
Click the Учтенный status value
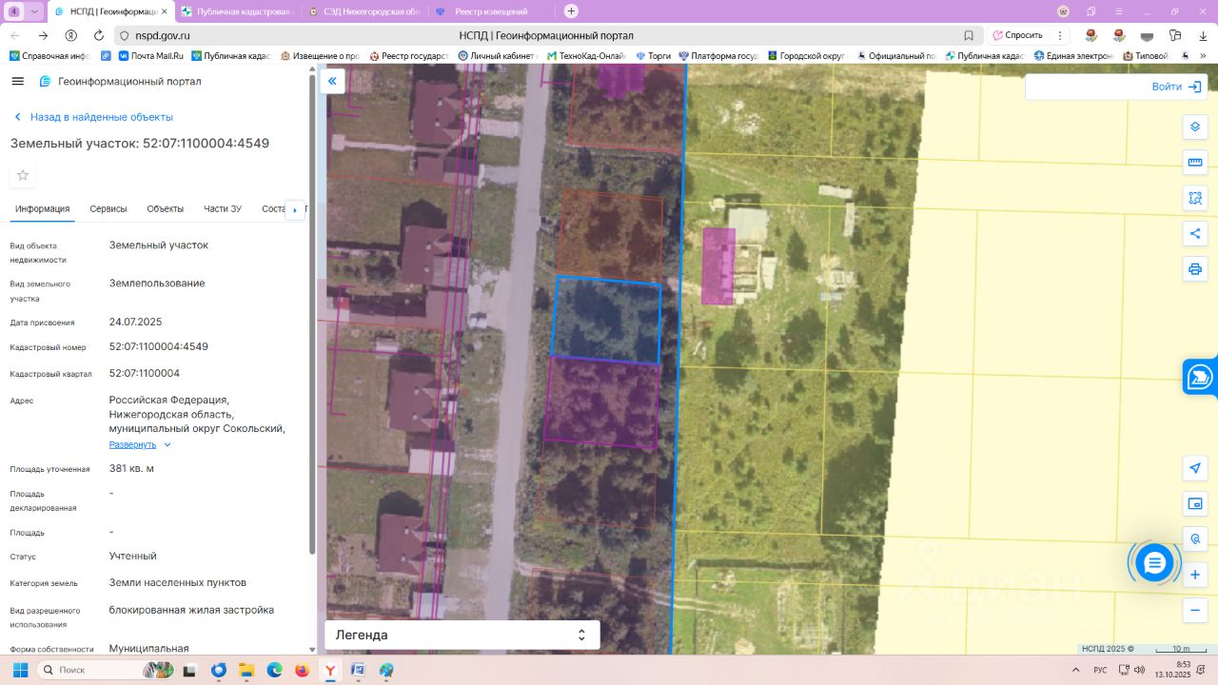133,556
